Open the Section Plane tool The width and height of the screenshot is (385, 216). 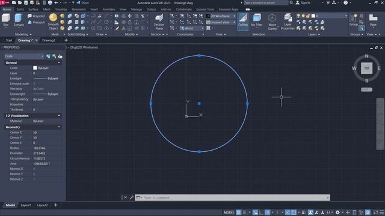point(159,22)
